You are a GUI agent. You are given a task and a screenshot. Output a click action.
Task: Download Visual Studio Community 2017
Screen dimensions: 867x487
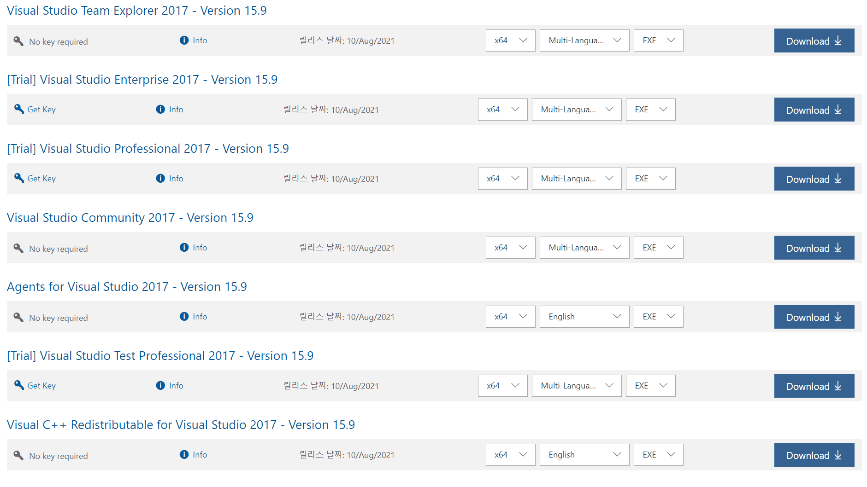[814, 248]
